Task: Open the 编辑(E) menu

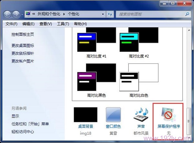Action: click(x=28, y=24)
